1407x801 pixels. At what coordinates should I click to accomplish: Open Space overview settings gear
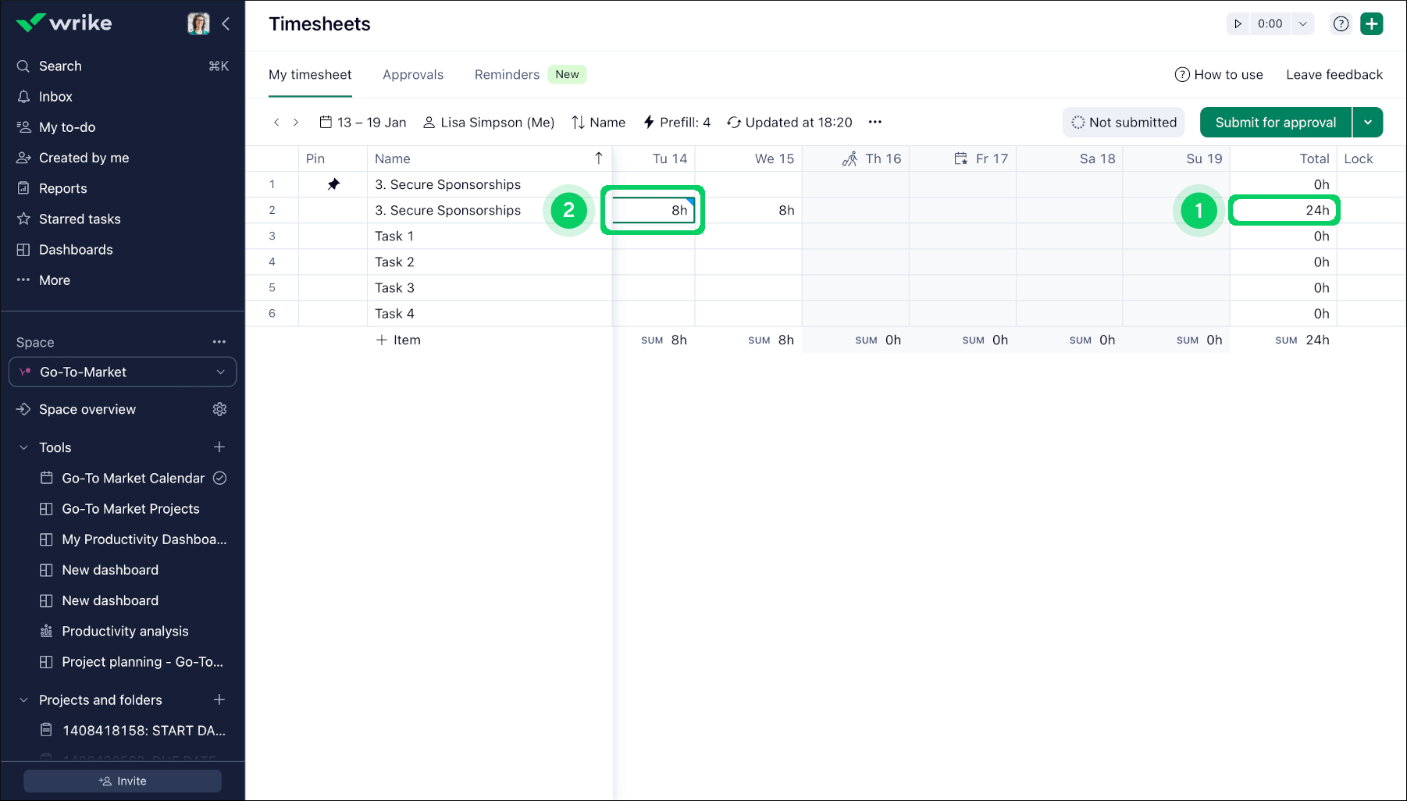click(x=219, y=409)
